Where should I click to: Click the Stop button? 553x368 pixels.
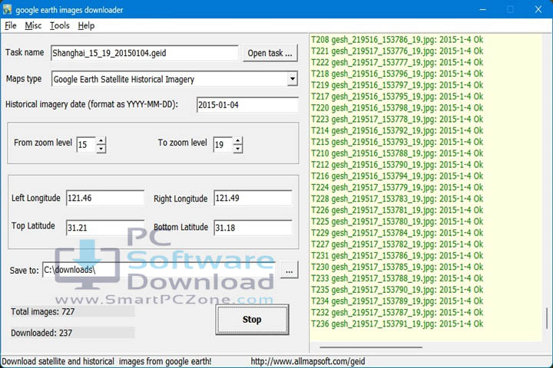click(252, 320)
